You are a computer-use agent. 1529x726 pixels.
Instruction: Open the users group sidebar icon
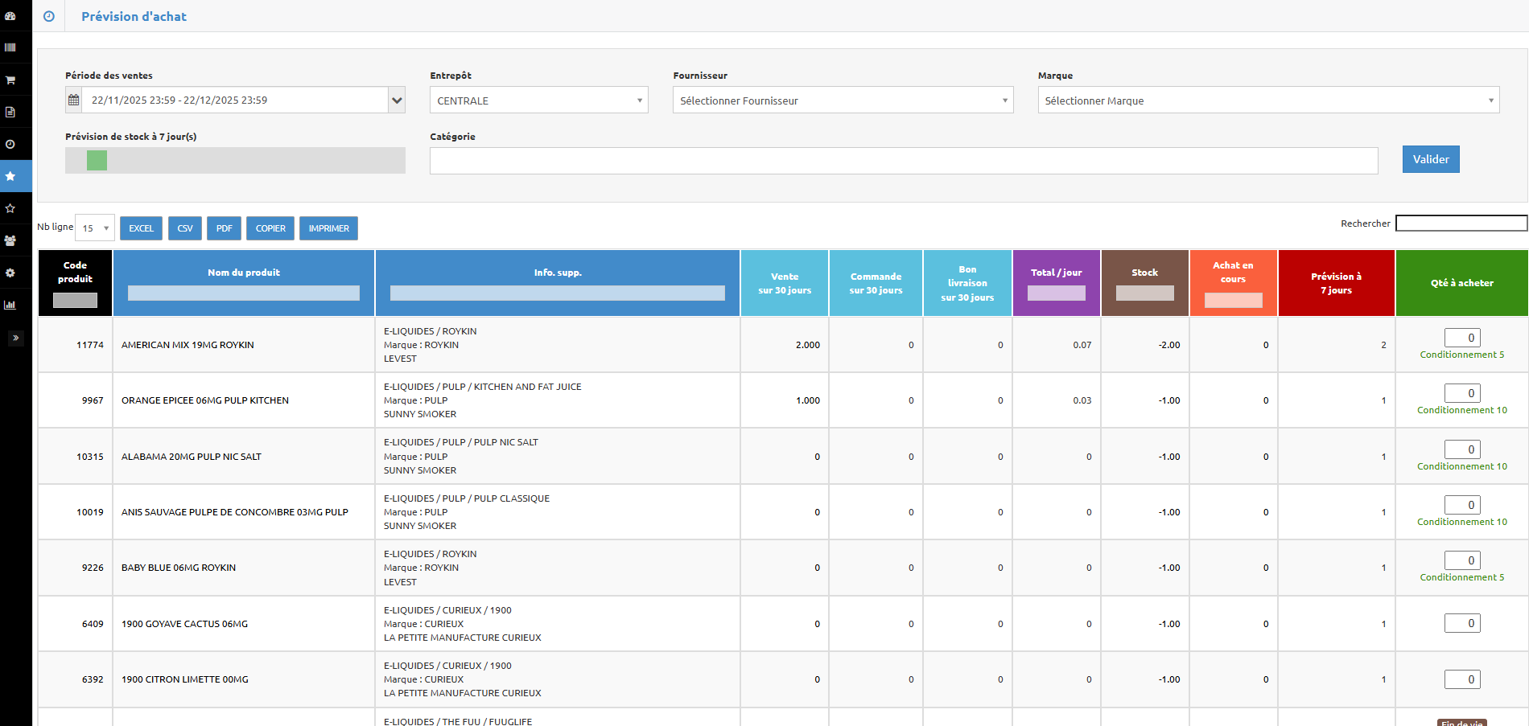10,240
